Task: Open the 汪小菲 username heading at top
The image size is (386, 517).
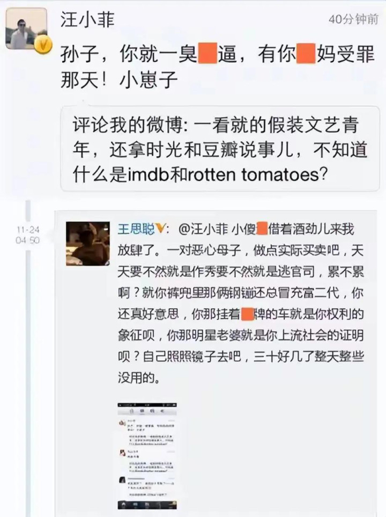Action: point(87,19)
